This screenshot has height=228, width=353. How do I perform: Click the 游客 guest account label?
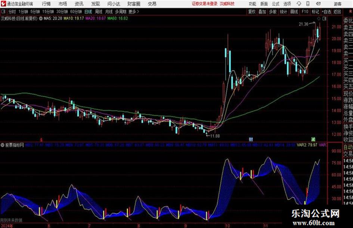coord(337,4)
